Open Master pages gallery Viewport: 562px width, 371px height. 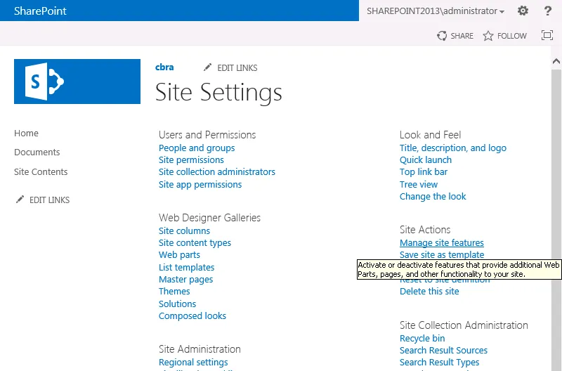click(185, 279)
